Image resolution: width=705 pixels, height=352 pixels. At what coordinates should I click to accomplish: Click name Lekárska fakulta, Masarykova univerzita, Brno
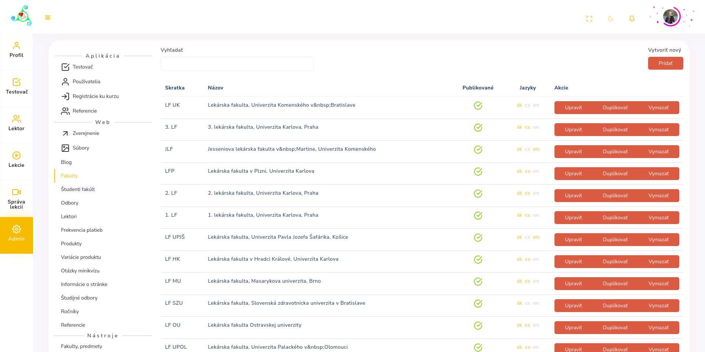264,281
